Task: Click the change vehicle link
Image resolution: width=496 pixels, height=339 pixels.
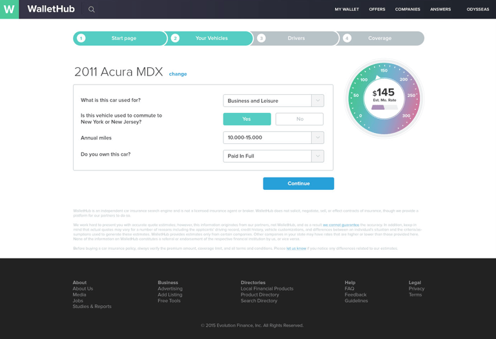Action: 178,74
